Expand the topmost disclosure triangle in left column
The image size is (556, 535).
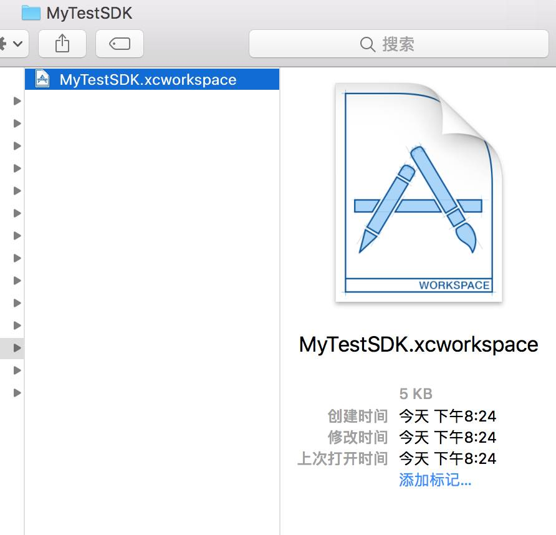pos(17,101)
